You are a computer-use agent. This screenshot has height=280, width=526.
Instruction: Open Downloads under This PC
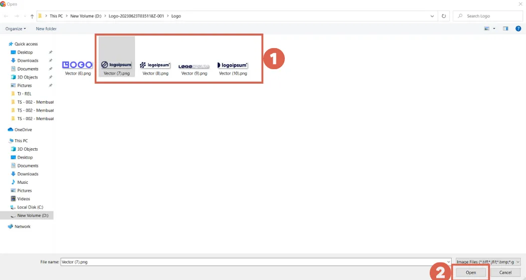click(x=28, y=174)
